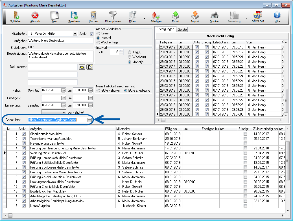Click the Erledigt am header in Erledigungen
Viewport: 293px width, 221px height.
[222, 42]
